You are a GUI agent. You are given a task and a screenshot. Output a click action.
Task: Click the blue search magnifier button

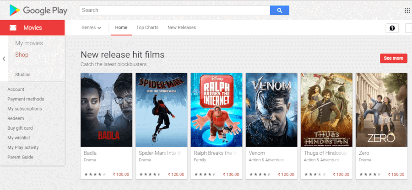280,10
